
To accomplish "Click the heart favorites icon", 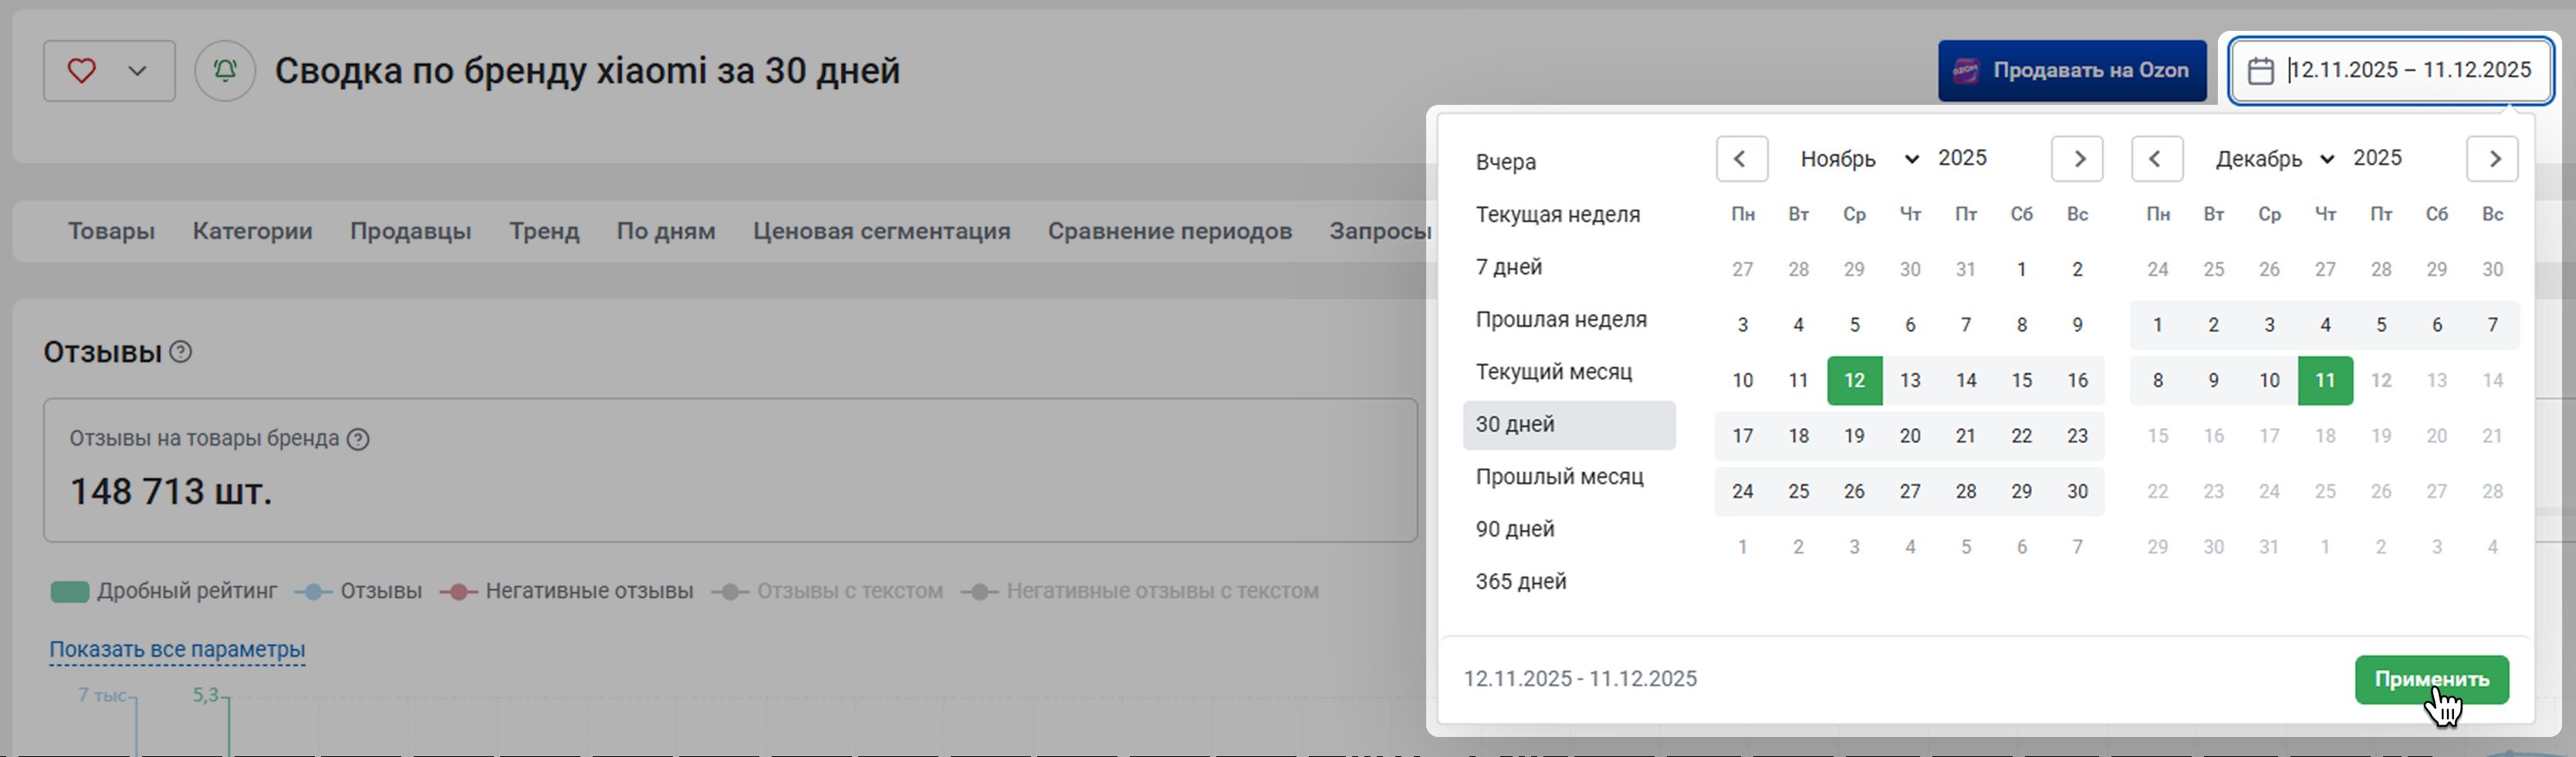I will [82, 71].
